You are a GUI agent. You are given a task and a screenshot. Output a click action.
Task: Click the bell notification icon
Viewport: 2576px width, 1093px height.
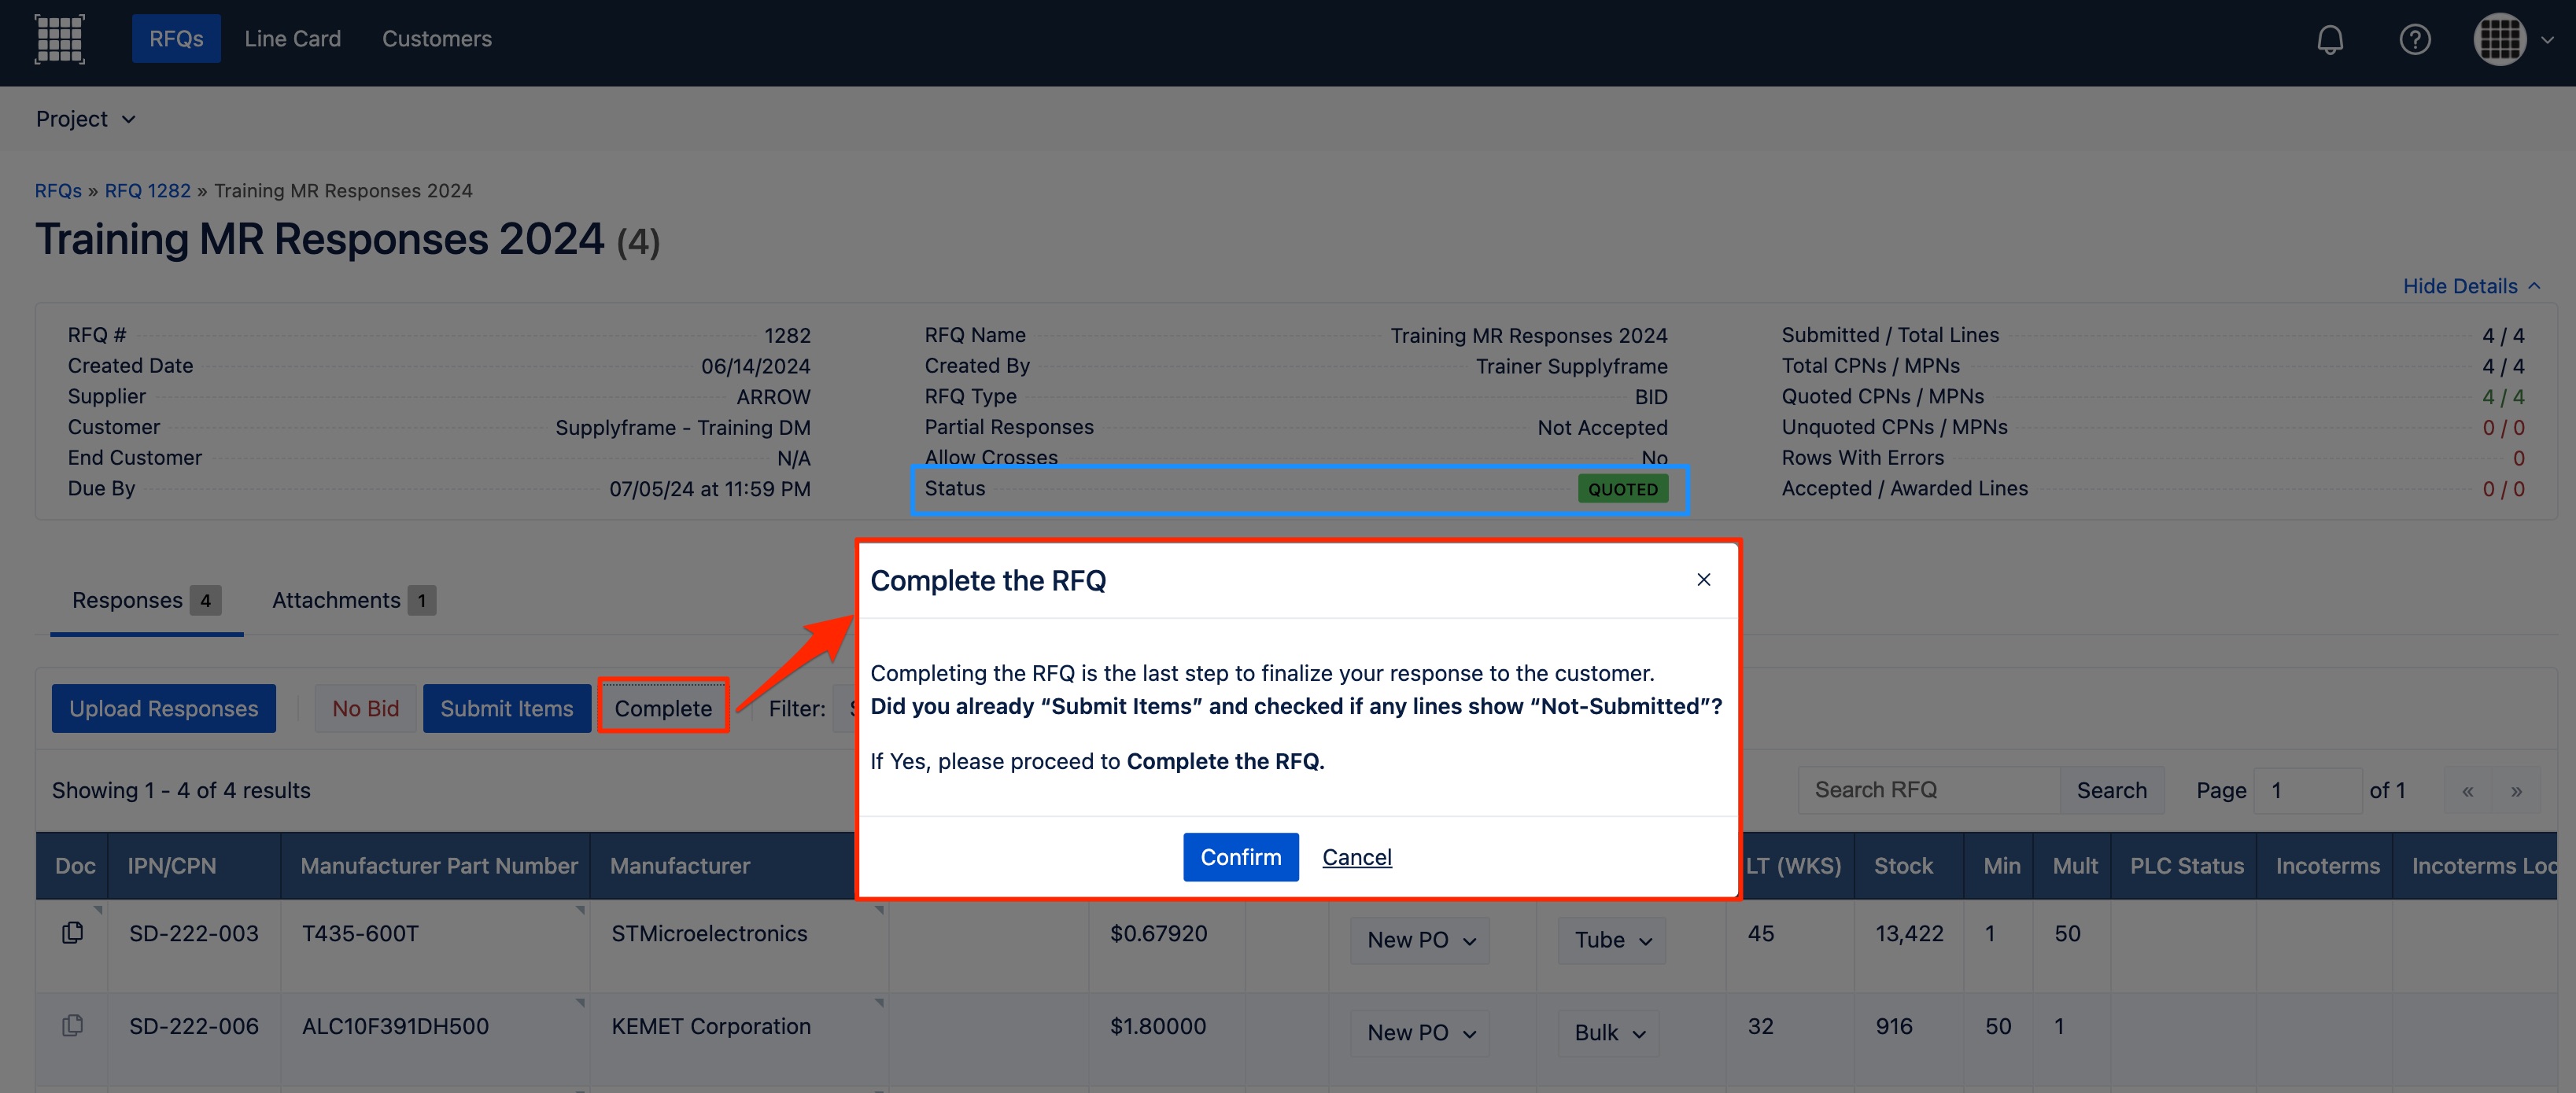point(2331,38)
